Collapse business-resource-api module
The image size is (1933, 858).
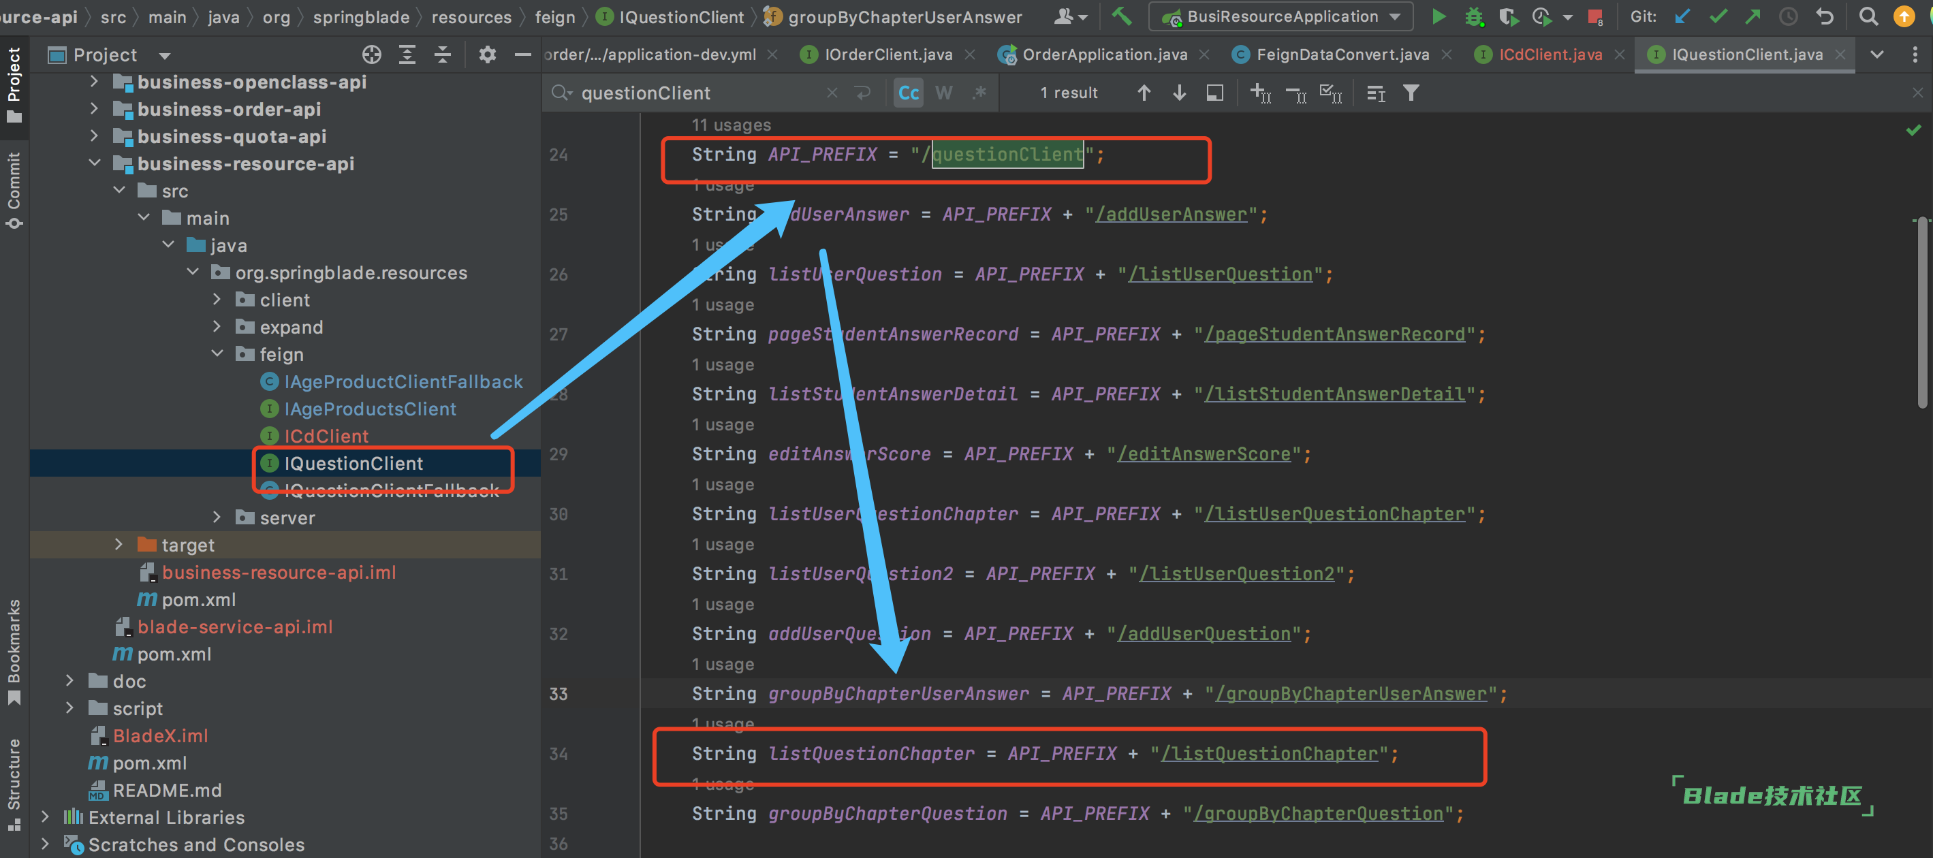click(94, 163)
